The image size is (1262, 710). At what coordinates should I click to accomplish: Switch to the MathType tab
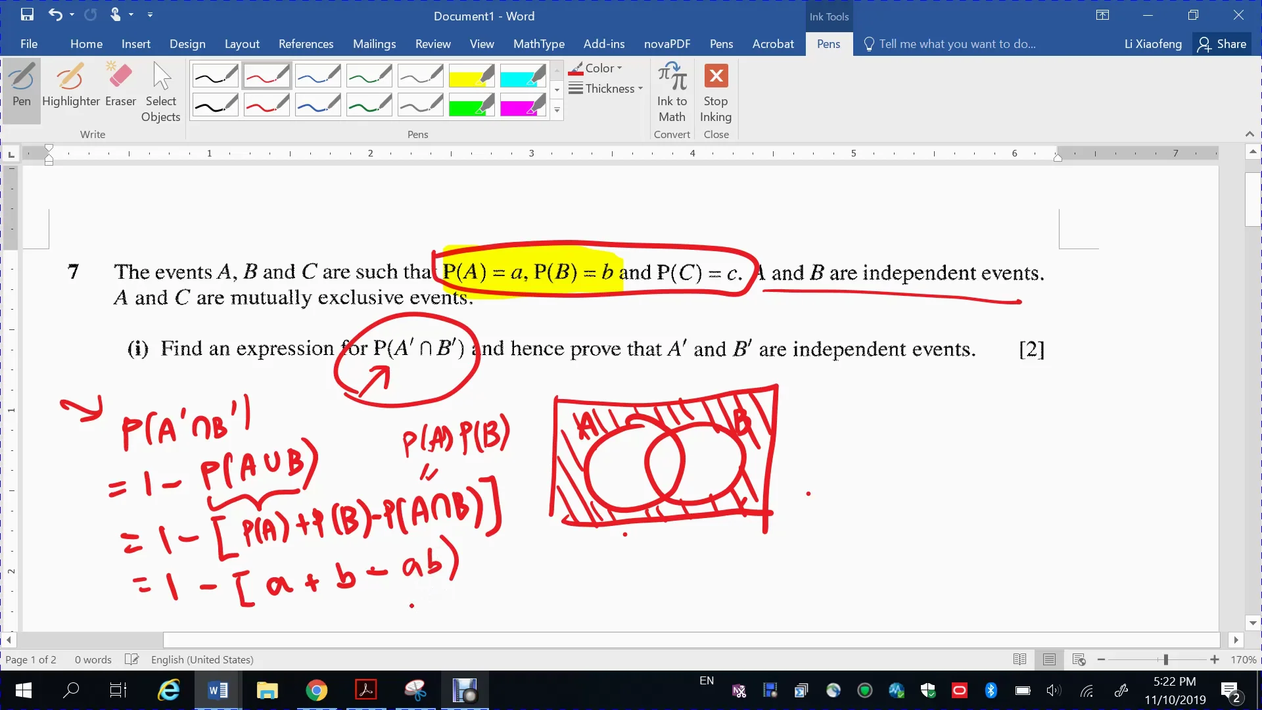pyautogui.click(x=539, y=44)
